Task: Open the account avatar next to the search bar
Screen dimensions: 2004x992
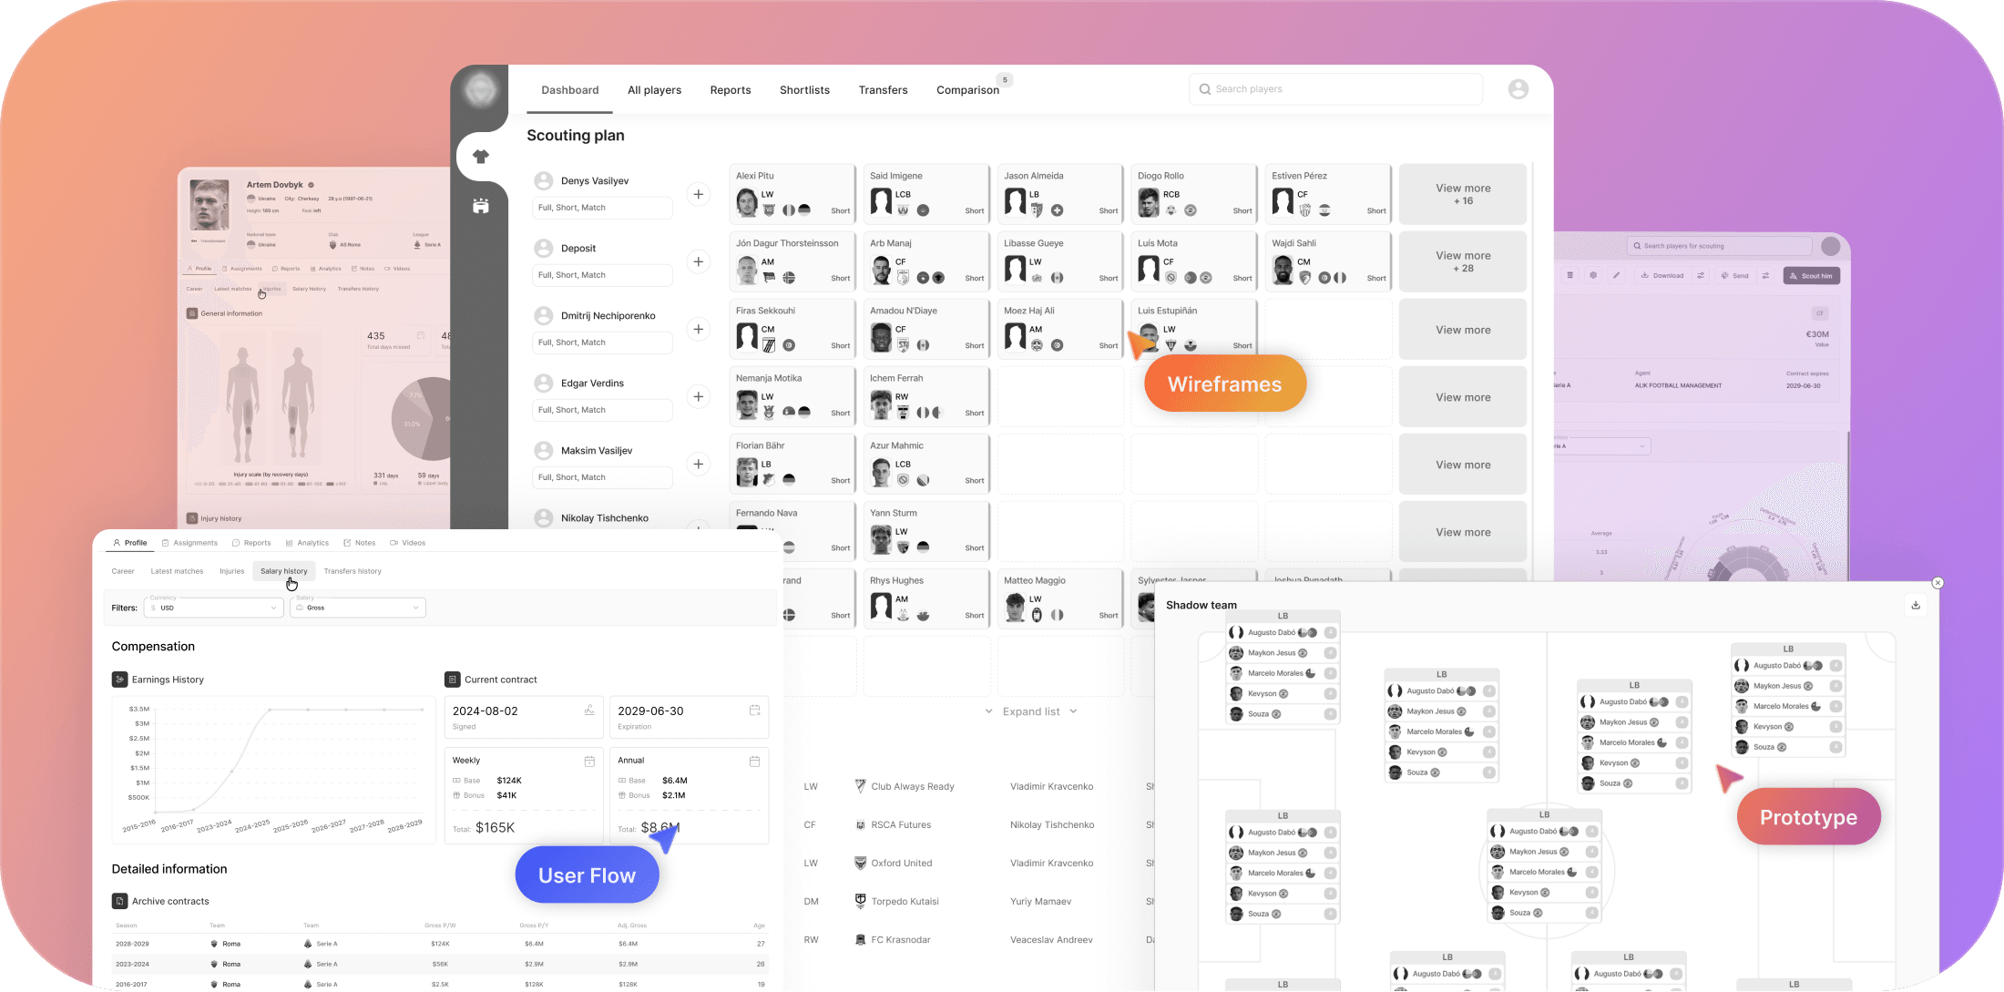Action: tap(1518, 88)
